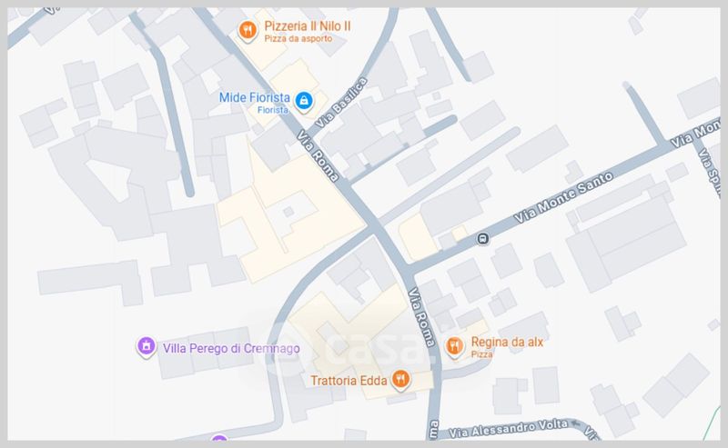Viewport: 728px width, 448px height.
Task: Click the bus stop icon on Via Monte Santo
Action: click(483, 239)
